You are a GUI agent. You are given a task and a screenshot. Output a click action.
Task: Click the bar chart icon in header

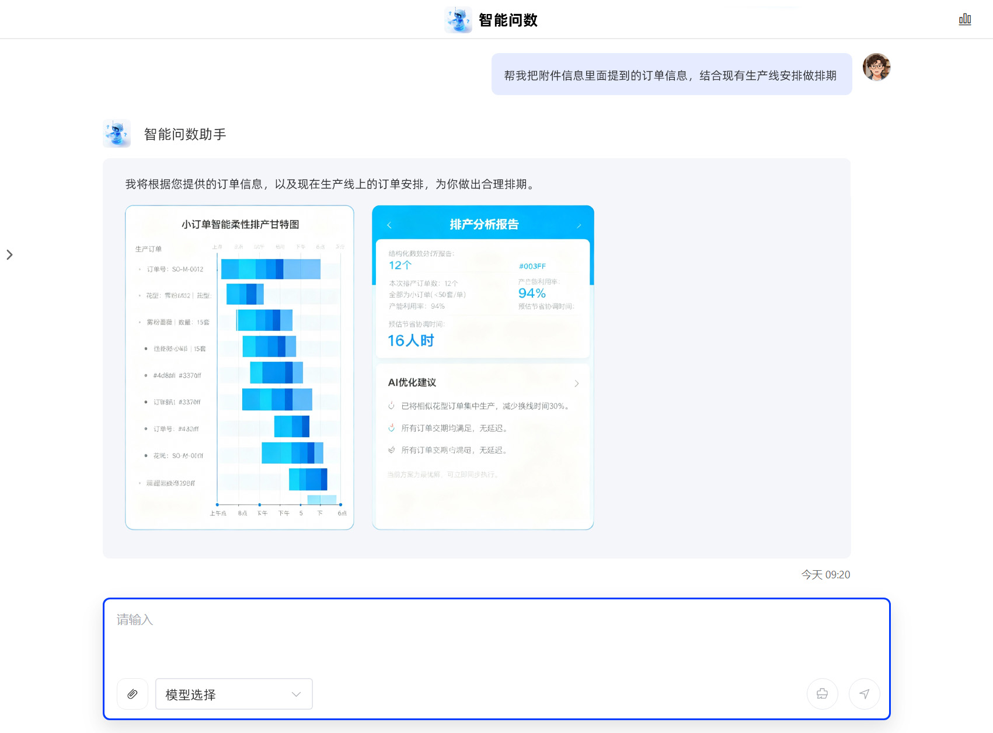click(x=965, y=19)
